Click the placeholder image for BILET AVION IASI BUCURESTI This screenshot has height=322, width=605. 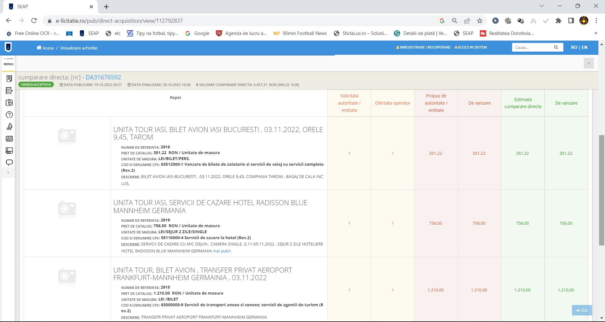67,136
